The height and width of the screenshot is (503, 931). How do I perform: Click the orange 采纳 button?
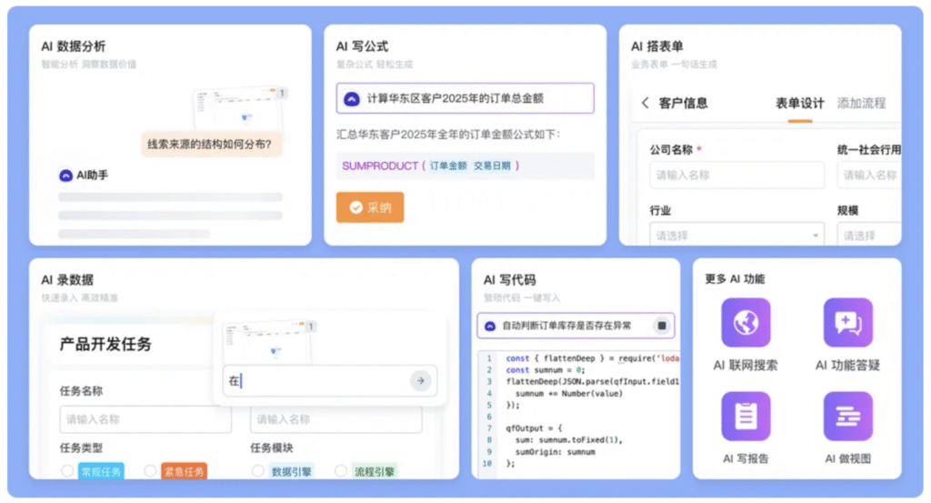tap(370, 207)
